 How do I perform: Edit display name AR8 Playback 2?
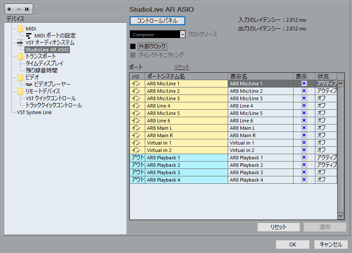click(261, 165)
